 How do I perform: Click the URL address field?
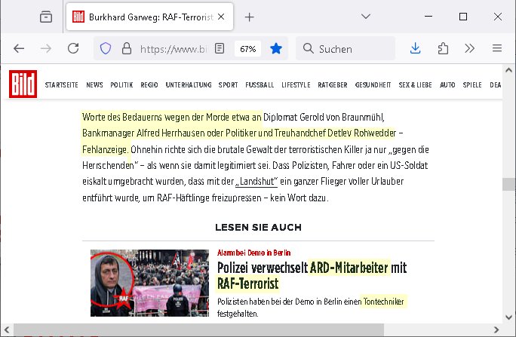pyautogui.click(x=173, y=49)
